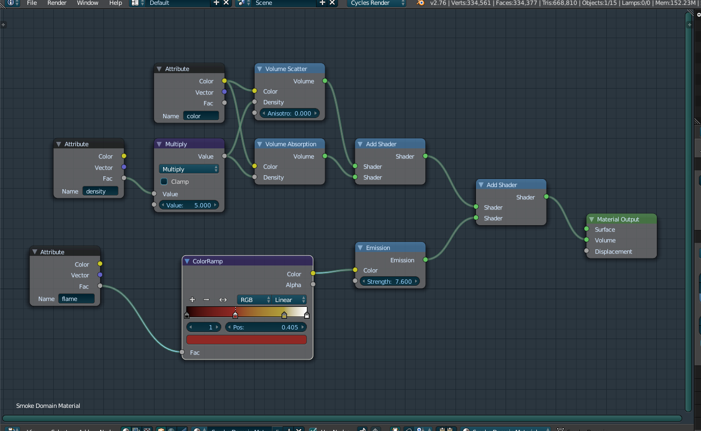Collapse Add Shader node fed by Volume Scatter
Image resolution: width=701 pixels, height=431 pixels.
tap(360, 144)
